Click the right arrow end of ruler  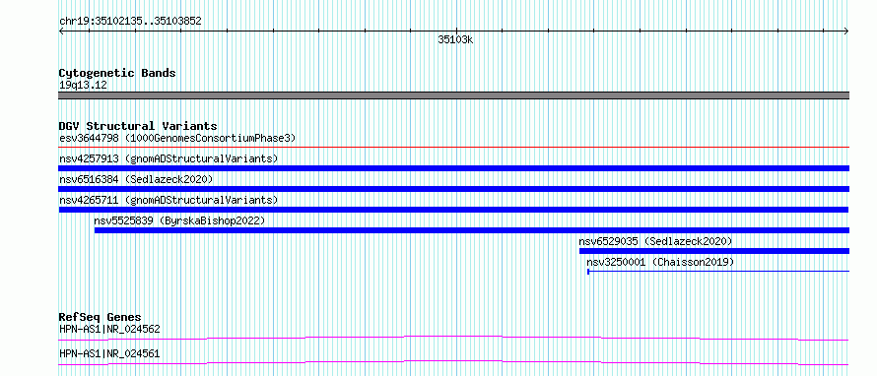click(x=846, y=31)
